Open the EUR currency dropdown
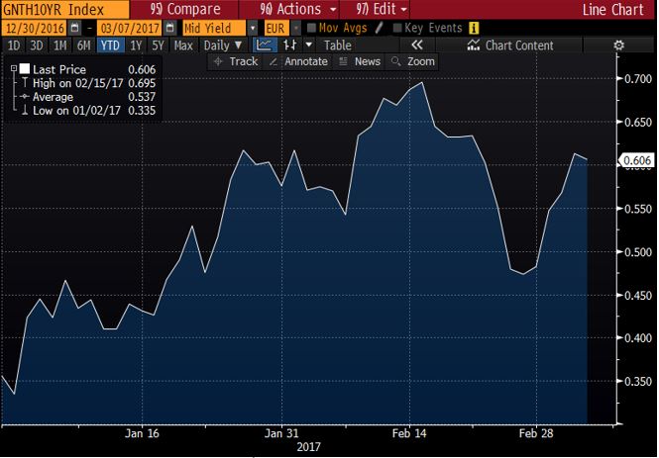The width and height of the screenshot is (659, 458). [296, 29]
